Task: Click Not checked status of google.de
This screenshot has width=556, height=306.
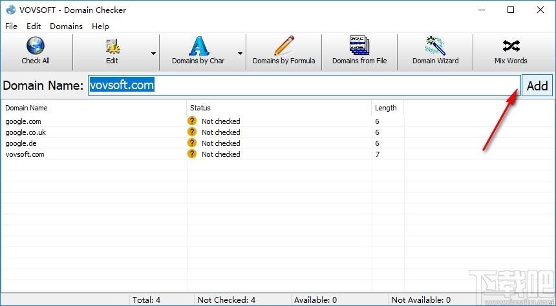Action: 221,143
